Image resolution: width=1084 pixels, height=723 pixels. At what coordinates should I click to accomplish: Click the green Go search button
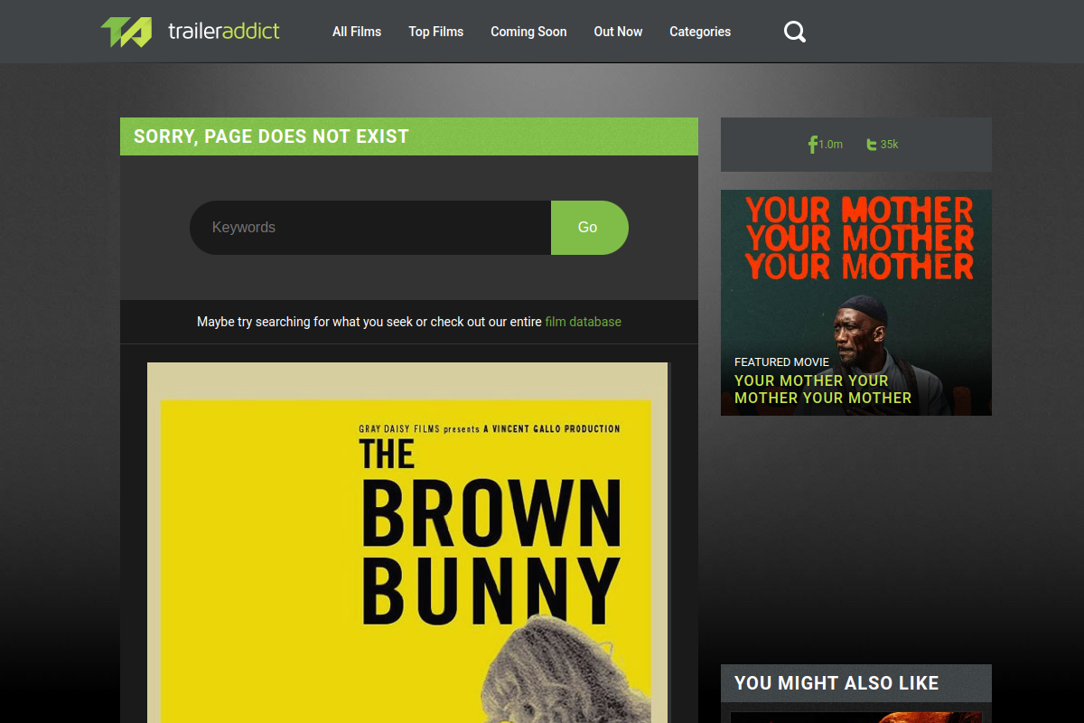(589, 228)
